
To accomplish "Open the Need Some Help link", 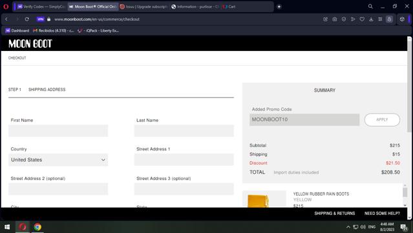I will 382,213.
